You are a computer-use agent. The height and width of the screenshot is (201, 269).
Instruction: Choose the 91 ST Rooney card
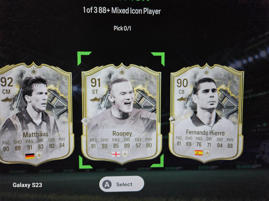click(x=122, y=114)
